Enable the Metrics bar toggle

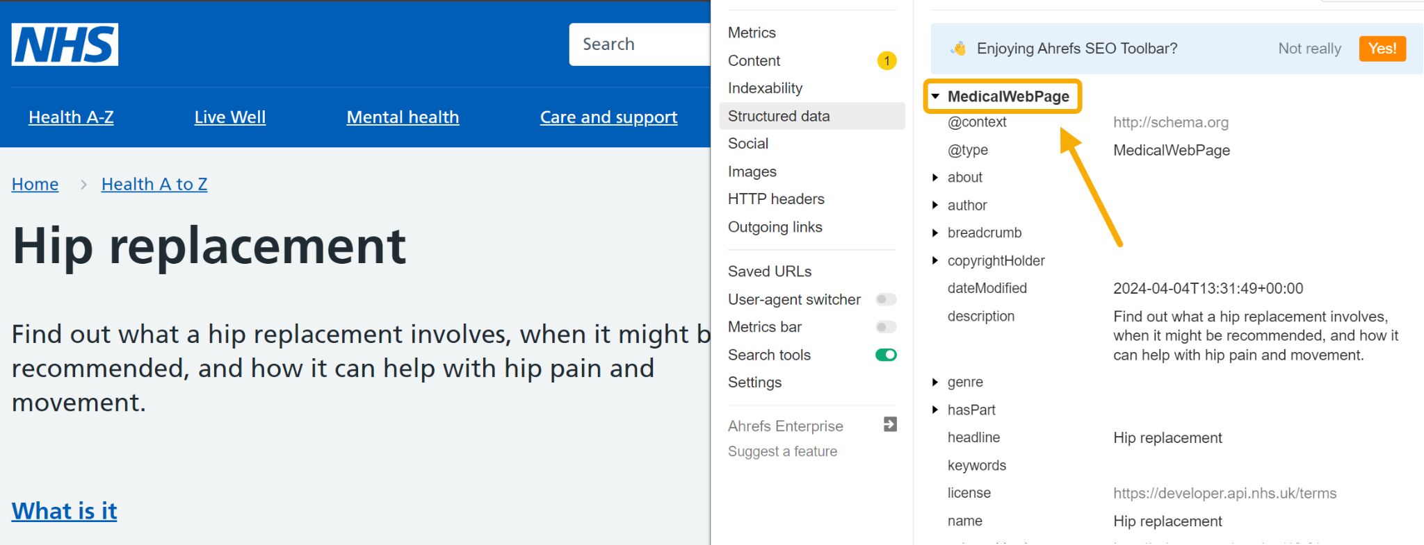click(885, 327)
